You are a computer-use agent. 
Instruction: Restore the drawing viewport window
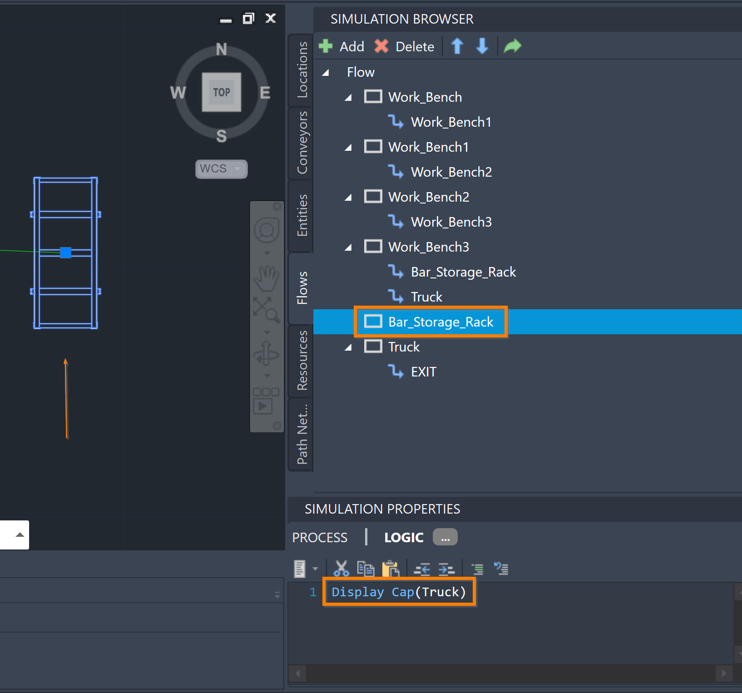[x=248, y=18]
